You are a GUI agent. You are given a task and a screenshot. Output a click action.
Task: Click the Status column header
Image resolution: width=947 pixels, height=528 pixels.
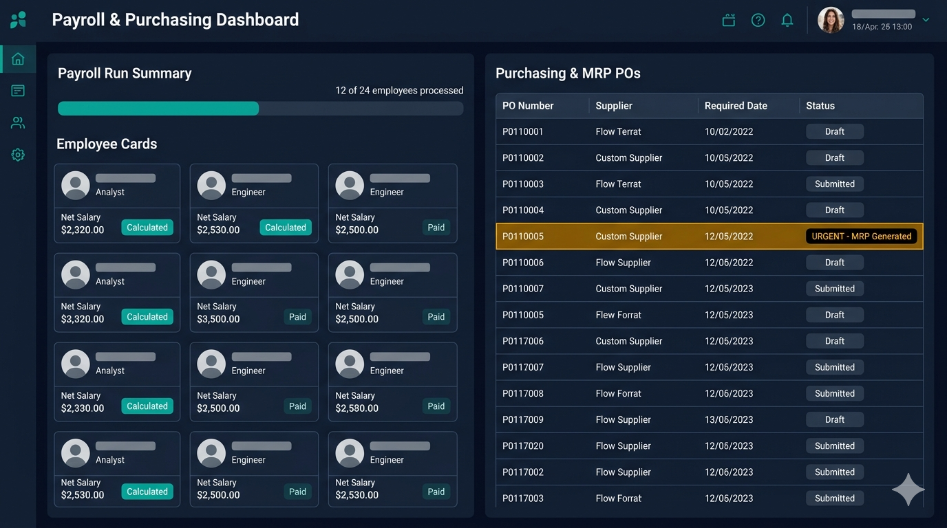coord(820,106)
